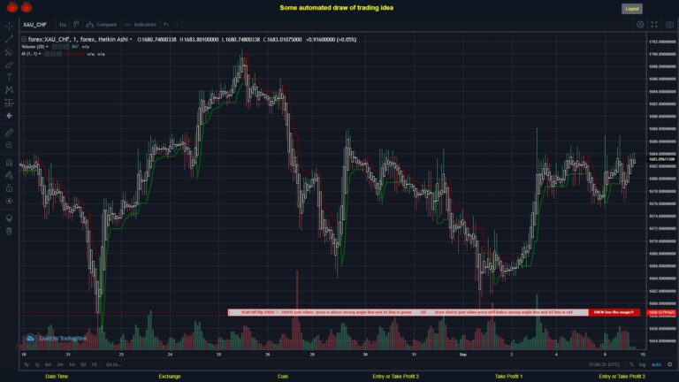This screenshot has width=679, height=382.
Task: Take a chart snapshot with camera icon
Action: 669,25
